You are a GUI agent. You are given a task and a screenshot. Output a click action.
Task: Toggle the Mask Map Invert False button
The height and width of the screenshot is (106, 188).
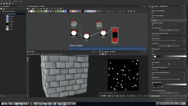tap(169, 30)
